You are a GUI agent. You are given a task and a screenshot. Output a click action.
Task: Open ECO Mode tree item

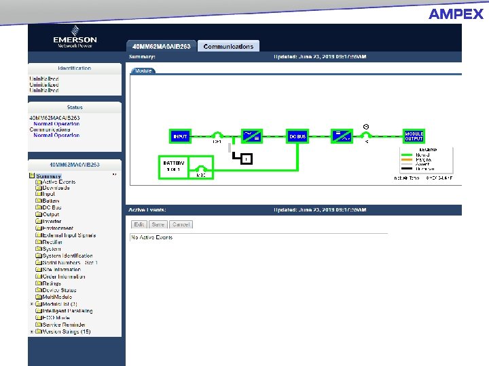click(x=56, y=318)
